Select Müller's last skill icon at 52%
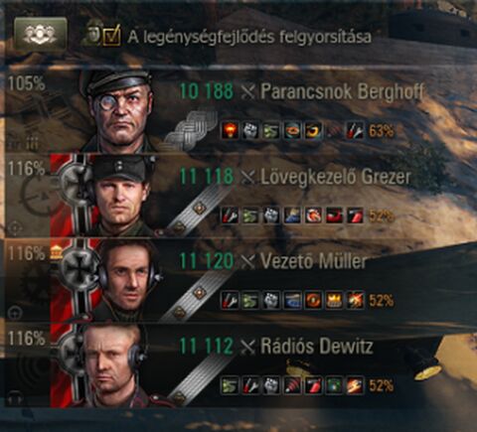The width and height of the screenshot is (477, 432). click(x=356, y=301)
